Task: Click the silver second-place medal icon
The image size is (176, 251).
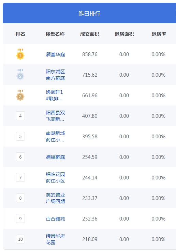Action: pos(20,75)
